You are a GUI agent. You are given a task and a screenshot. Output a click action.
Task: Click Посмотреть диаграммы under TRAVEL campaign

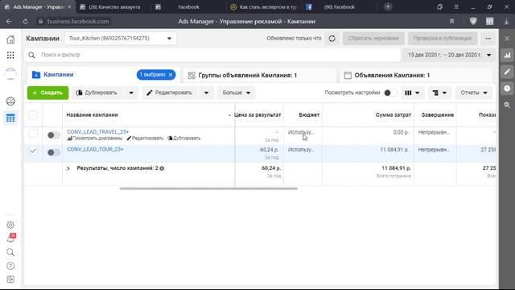(95, 139)
